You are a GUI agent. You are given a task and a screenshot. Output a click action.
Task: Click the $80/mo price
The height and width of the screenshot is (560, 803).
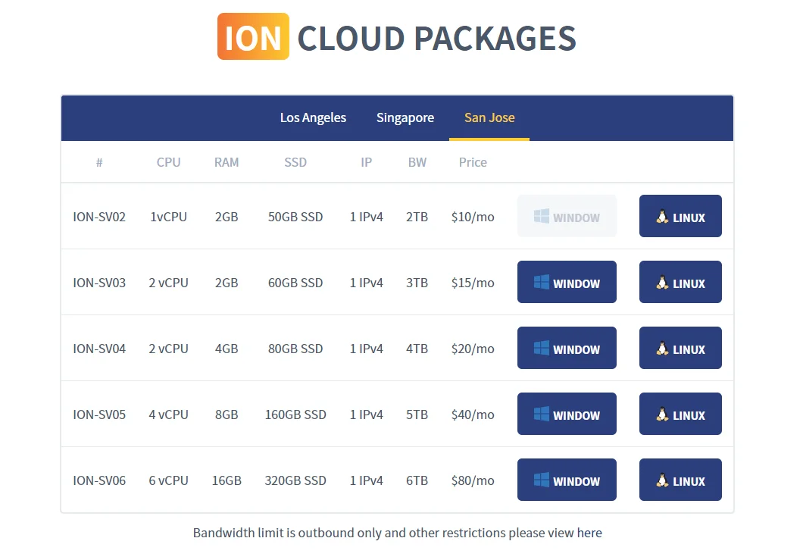[x=473, y=480]
